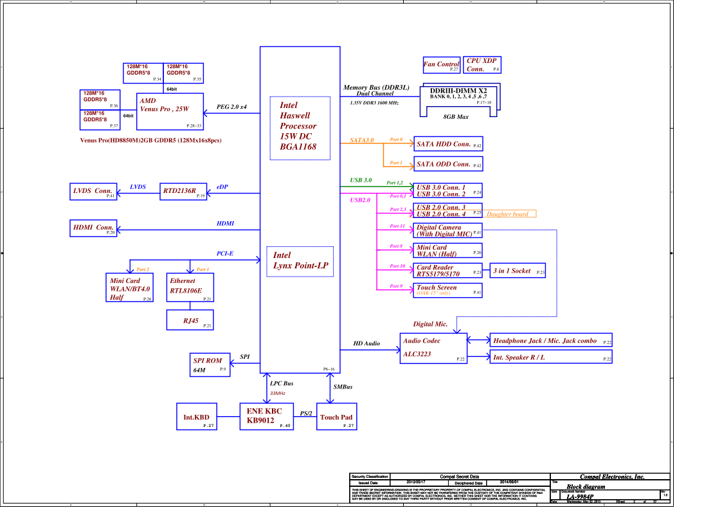
Task: Click the RTD2136R converter block
Action: click(183, 191)
